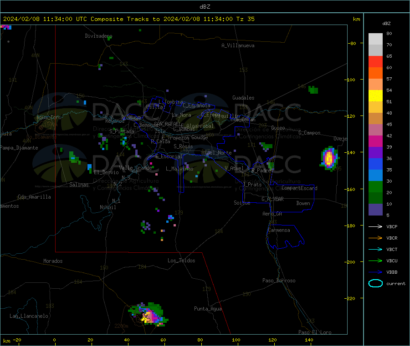Click the 'dBZ' title at top center
The height and width of the screenshot is (346, 410).
click(205, 7)
